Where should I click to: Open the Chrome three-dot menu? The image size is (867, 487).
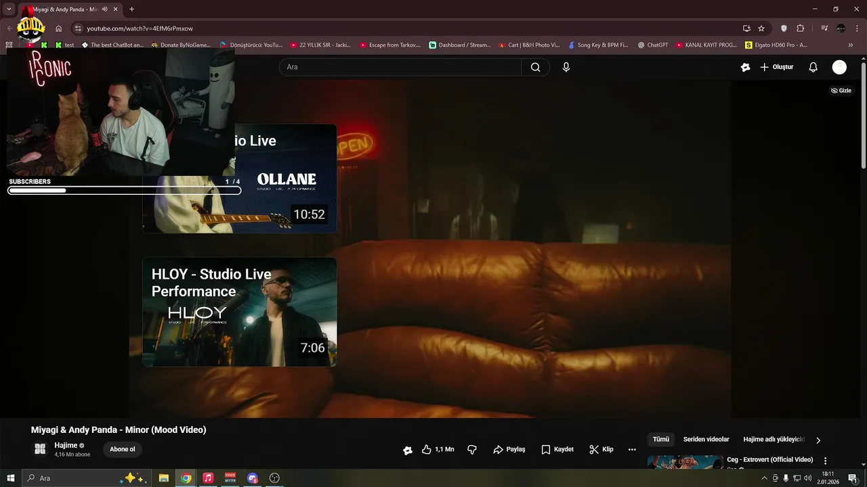point(858,28)
